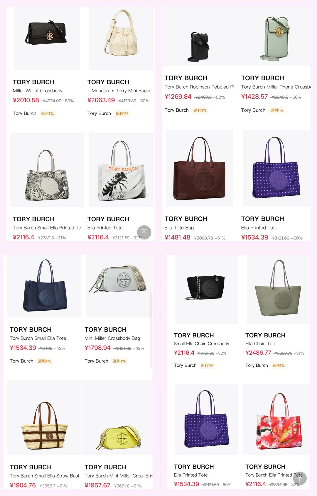317x496 pixels.
Task: Click the scrollbar beside Mini Miller Crossbody Bag
Action: tap(151, 330)
